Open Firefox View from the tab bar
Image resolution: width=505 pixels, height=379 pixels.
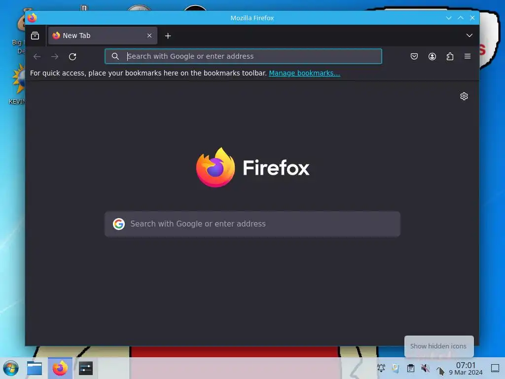tap(35, 36)
